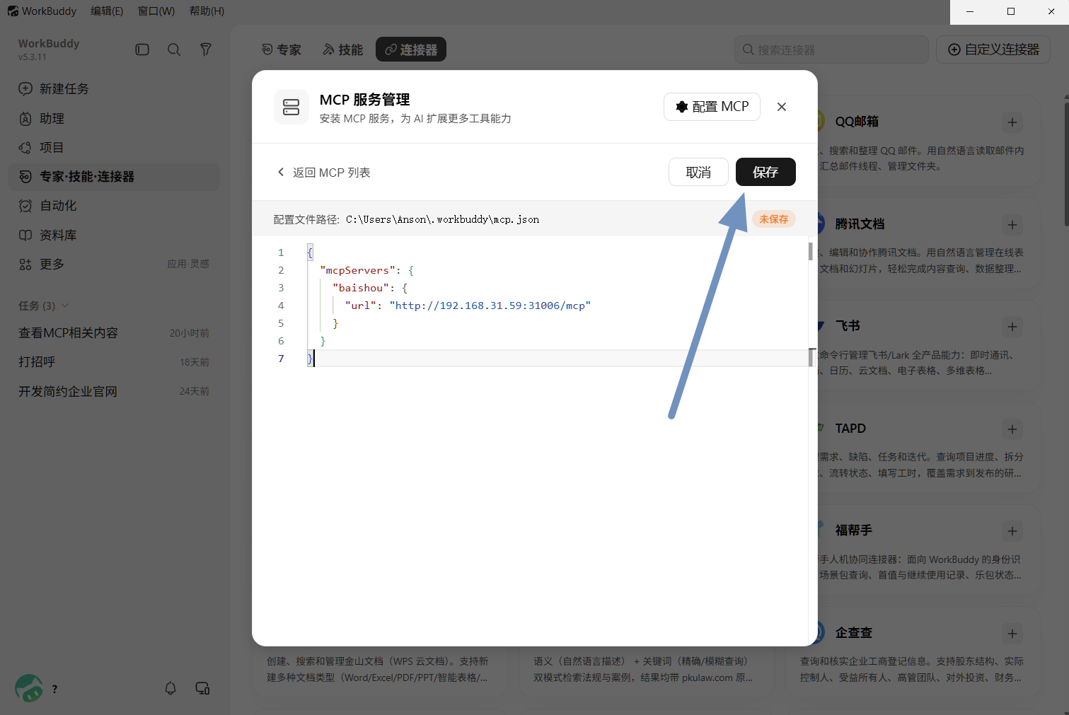
Task: Click the filter funnel icon in sidebar
Action: [206, 50]
